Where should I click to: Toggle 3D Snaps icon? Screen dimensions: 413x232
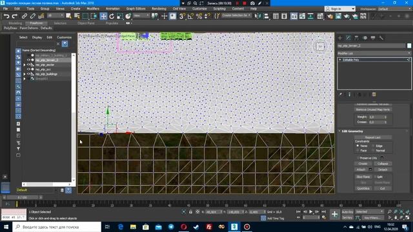[x=182, y=16]
